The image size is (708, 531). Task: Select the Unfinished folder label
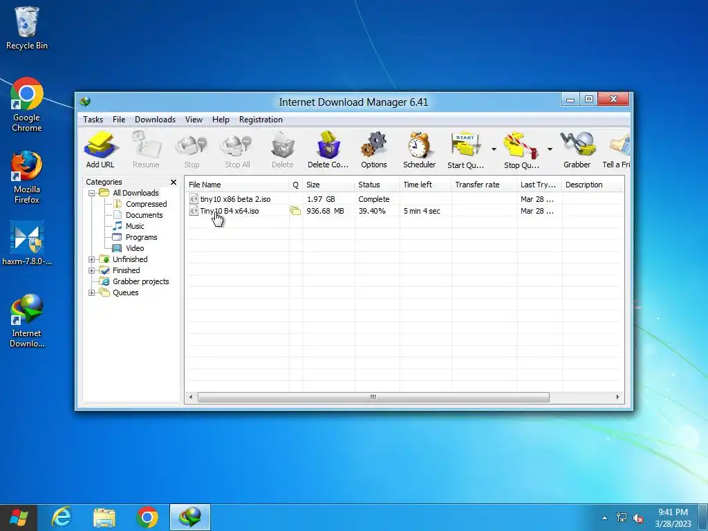pyautogui.click(x=130, y=260)
